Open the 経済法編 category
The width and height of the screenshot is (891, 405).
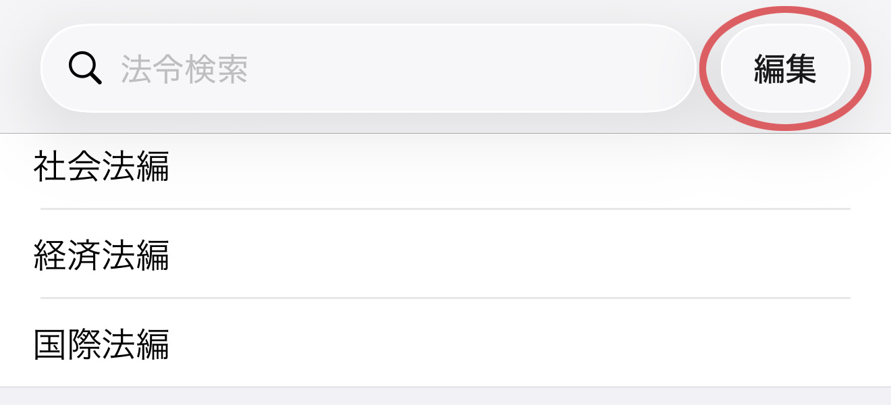[101, 254]
